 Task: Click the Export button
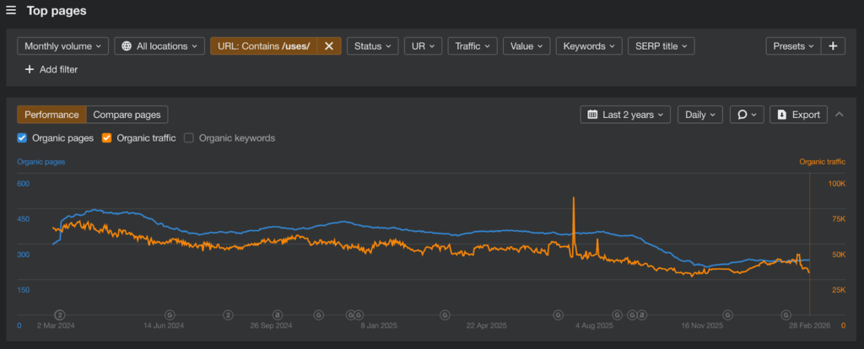pyautogui.click(x=798, y=115)
